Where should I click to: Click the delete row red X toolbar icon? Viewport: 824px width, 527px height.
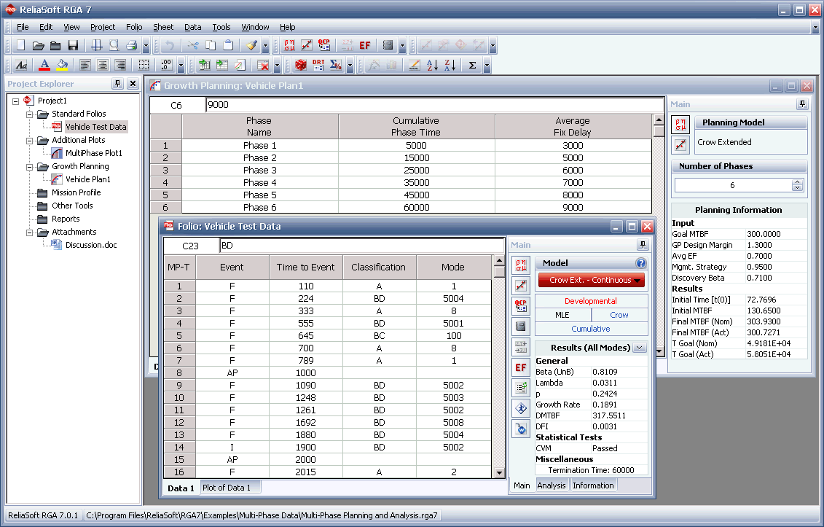[263, 65]
